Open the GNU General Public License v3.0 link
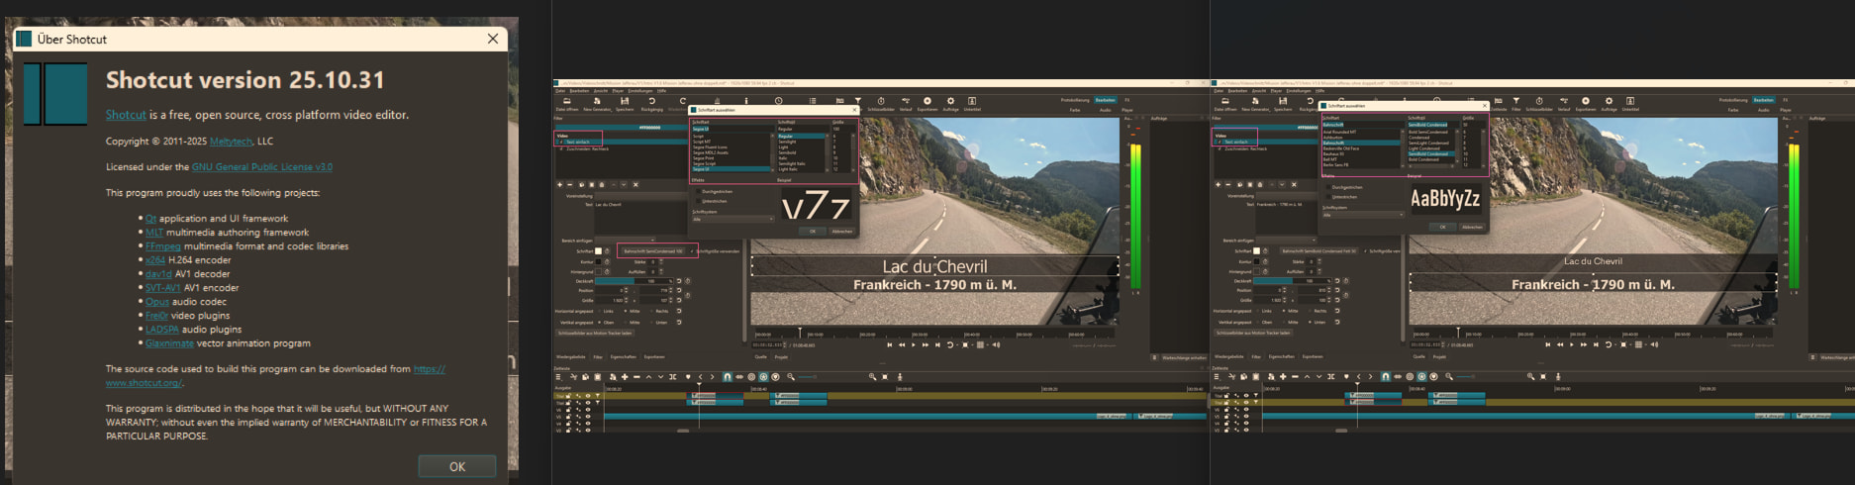Screen dimensions: 1855x485 click(261, 167)
